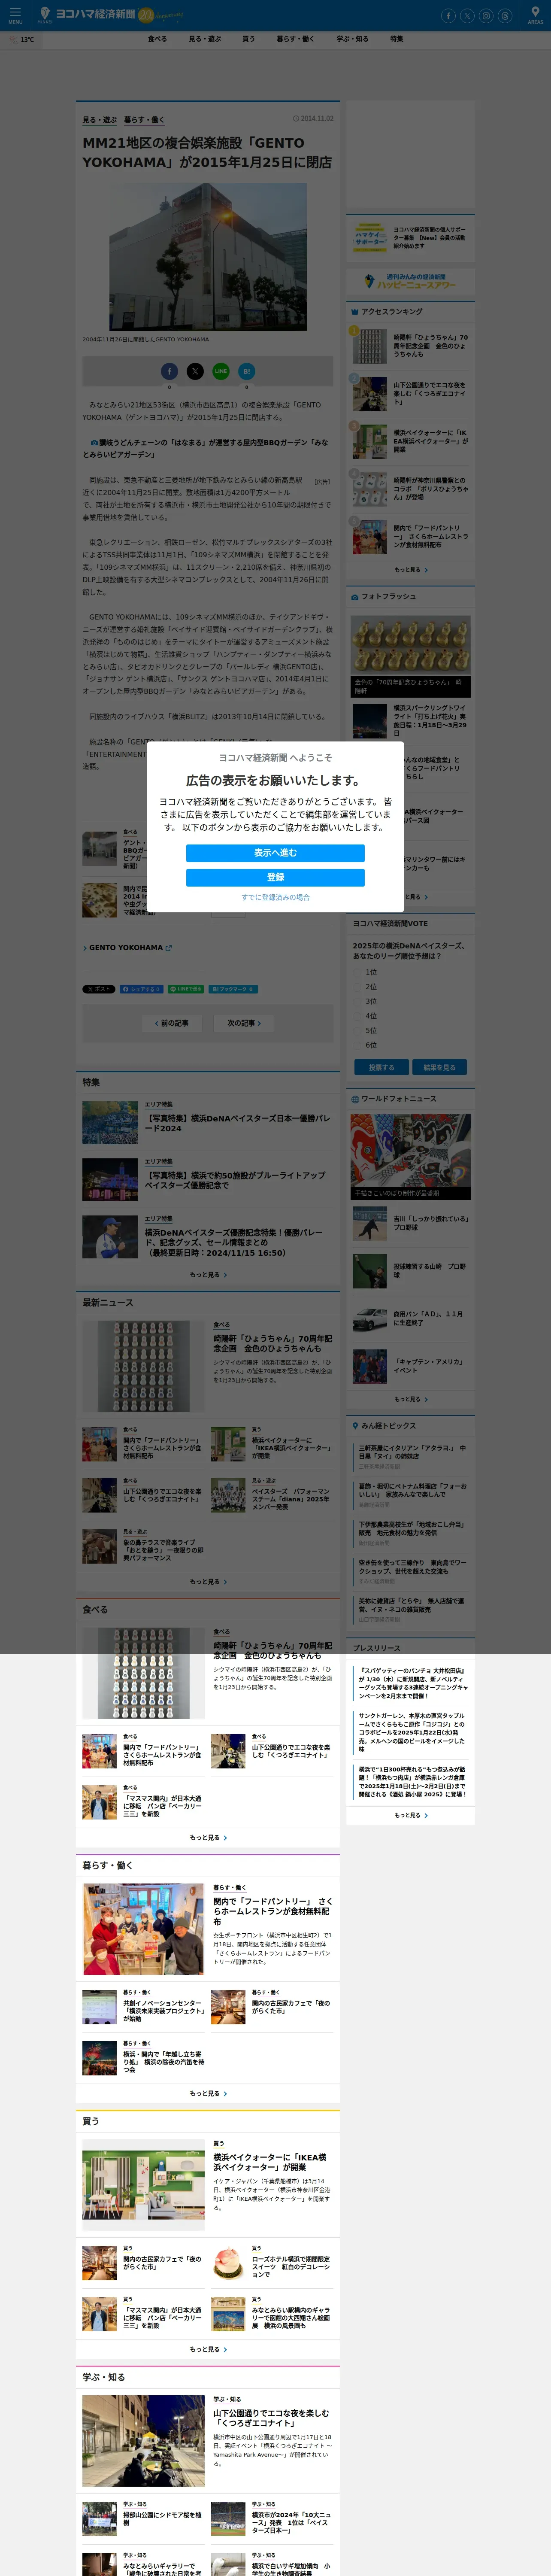Expand もっと見る under ワールドフォトニュース
551x2576 pixels.
click(410, 1399)
